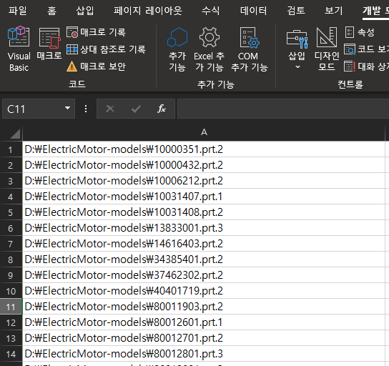Click cell with 10031408.prt.2 path

(x=204, y=212)
